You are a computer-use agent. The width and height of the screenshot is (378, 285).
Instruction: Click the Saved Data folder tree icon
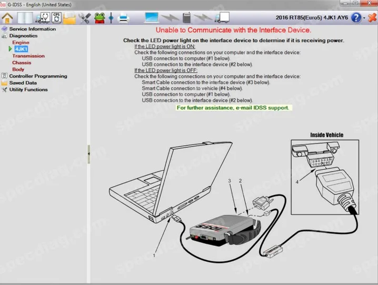(4, 83)
